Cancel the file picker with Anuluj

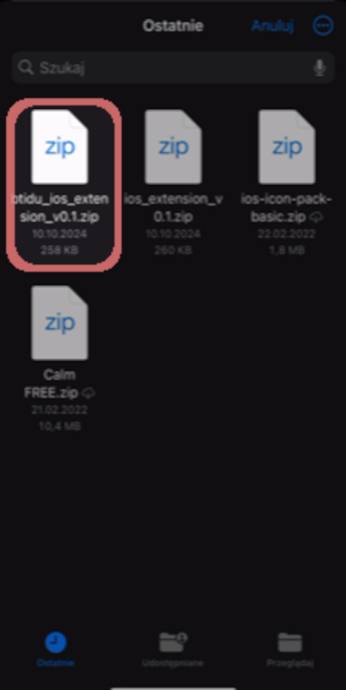[273, 25]
